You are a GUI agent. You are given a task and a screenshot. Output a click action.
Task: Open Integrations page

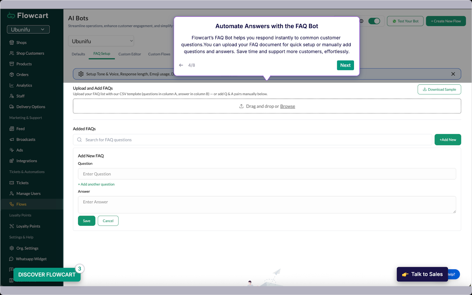click(23, 161)
